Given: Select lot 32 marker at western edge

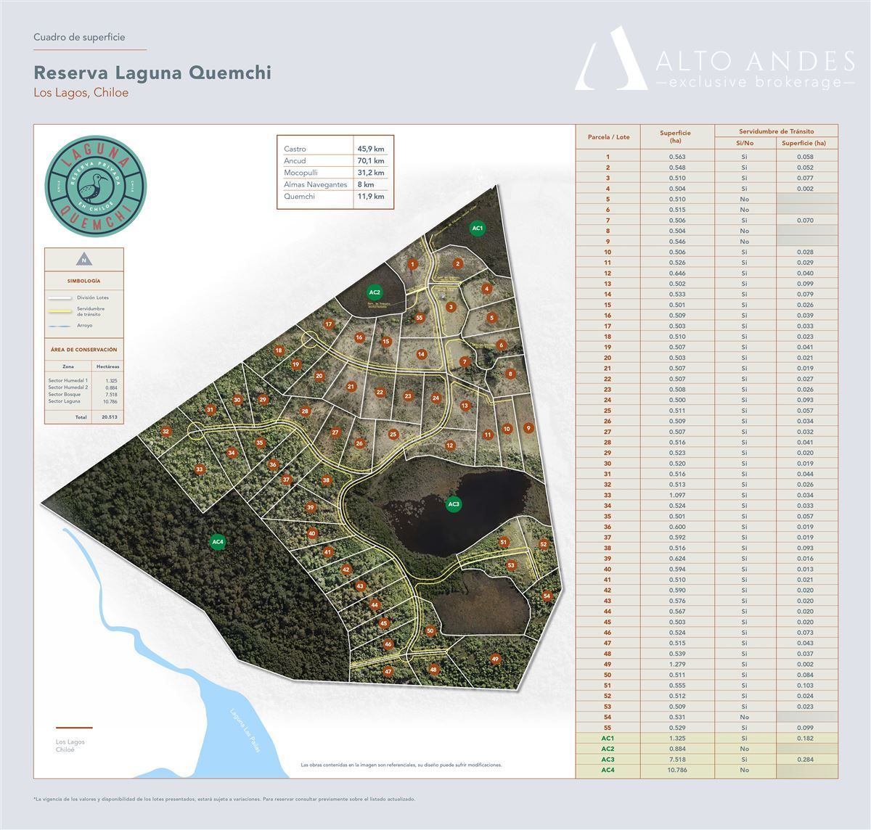Looking at the screenshot, I should pos(166,432).
